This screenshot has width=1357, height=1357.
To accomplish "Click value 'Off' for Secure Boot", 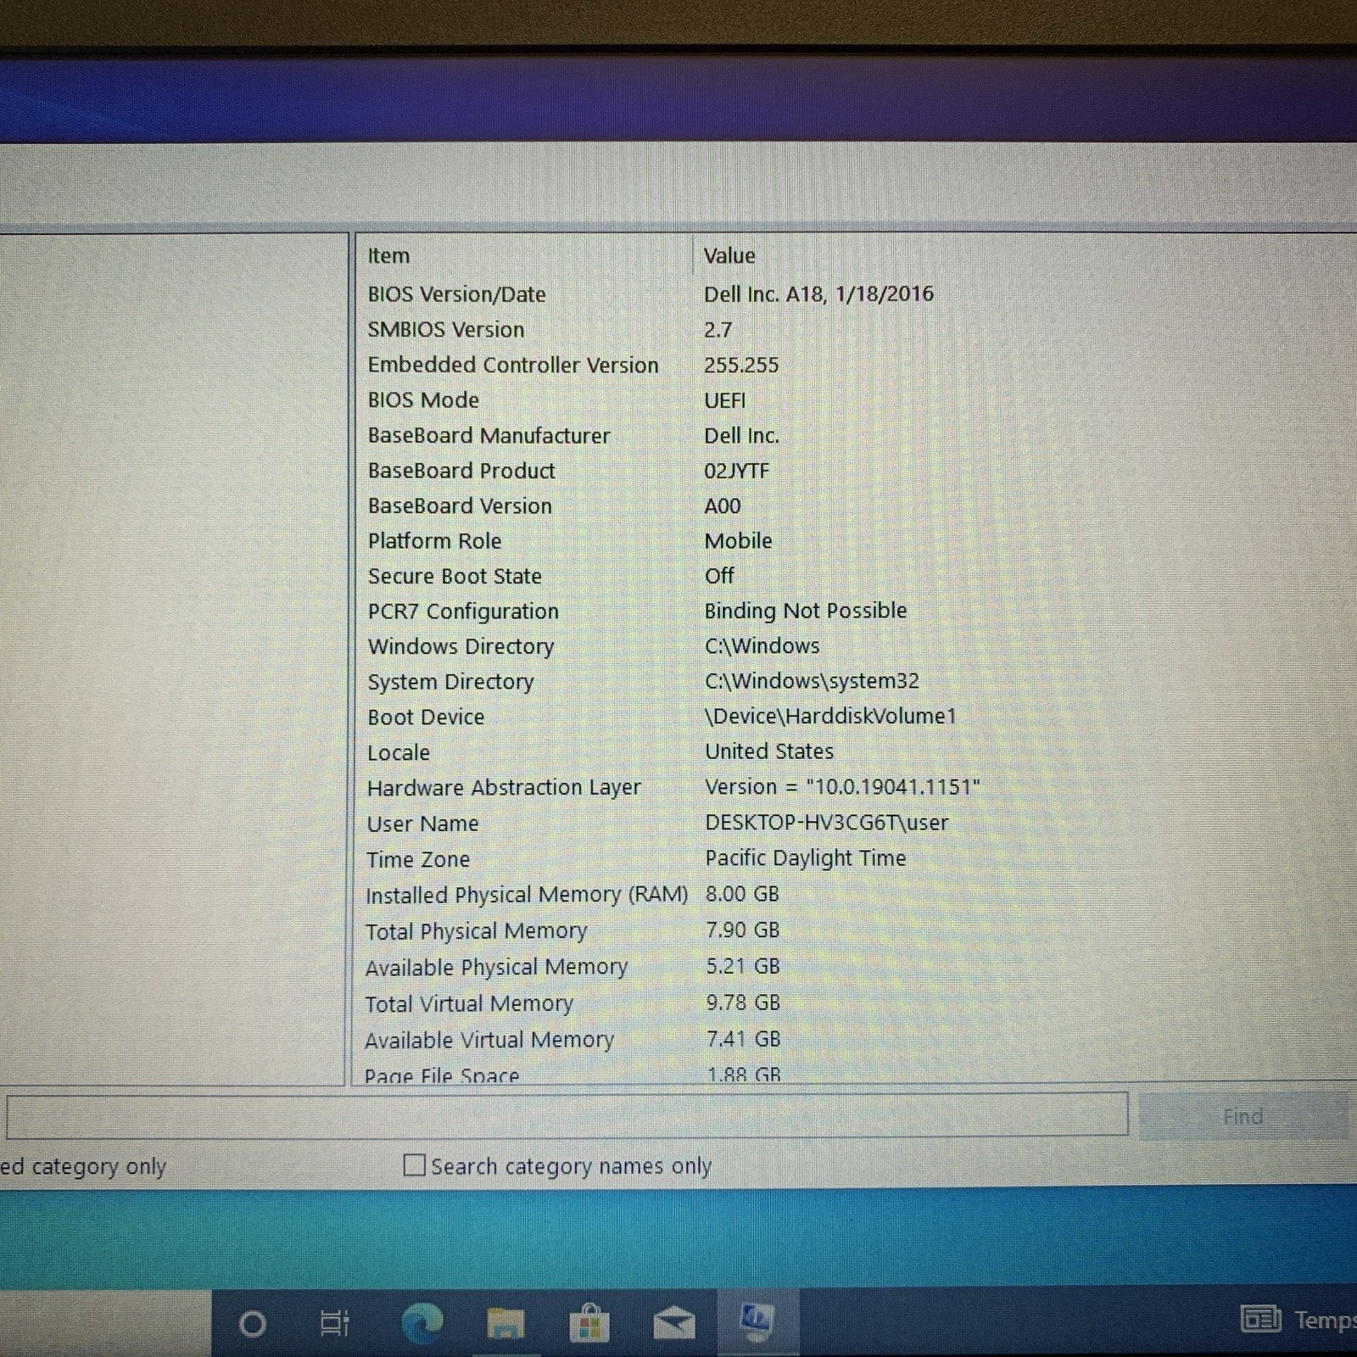I will pos(719,576).
